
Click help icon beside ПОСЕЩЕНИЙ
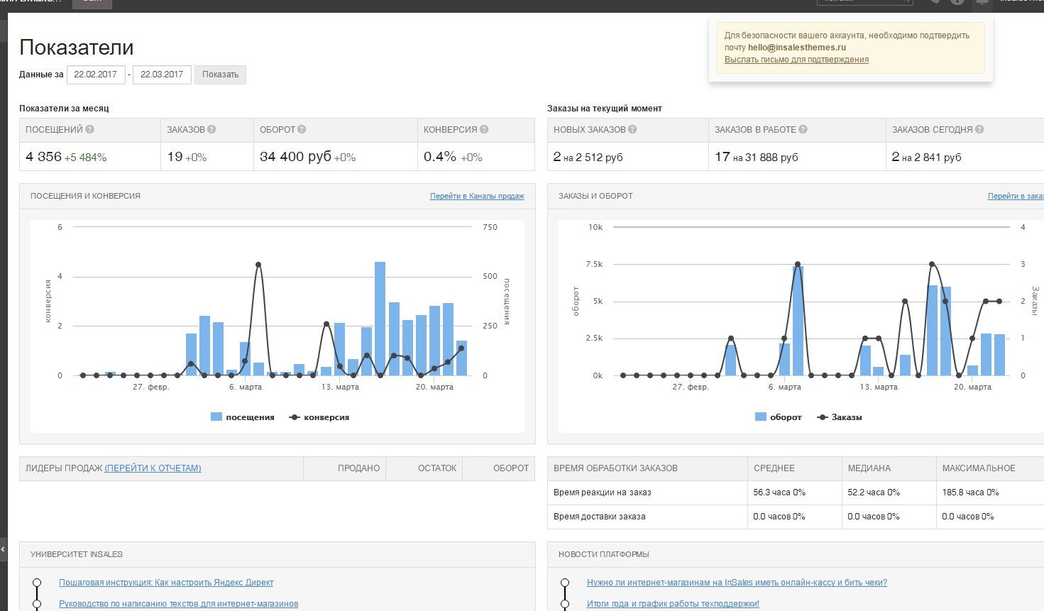point(90,130)
